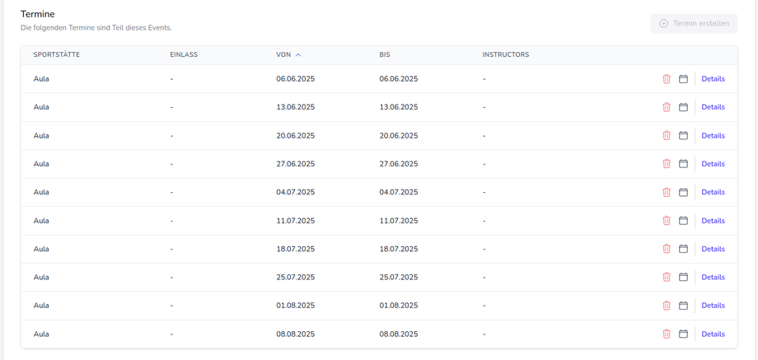
Task: Select the Bis date 08.08.2025 cell
Action: 399,334
